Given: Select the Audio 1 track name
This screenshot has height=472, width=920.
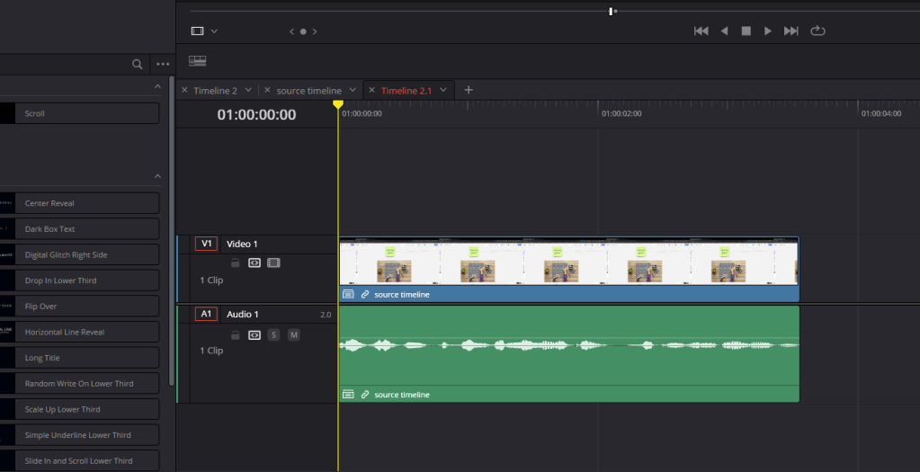Looking at the screenshot, I should [242, 315].
